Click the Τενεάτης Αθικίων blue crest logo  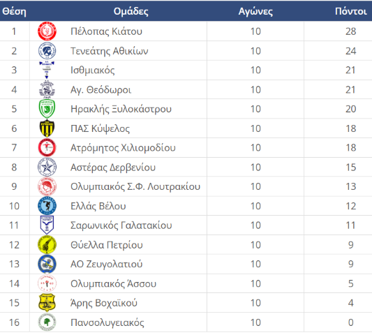[47, 51]
